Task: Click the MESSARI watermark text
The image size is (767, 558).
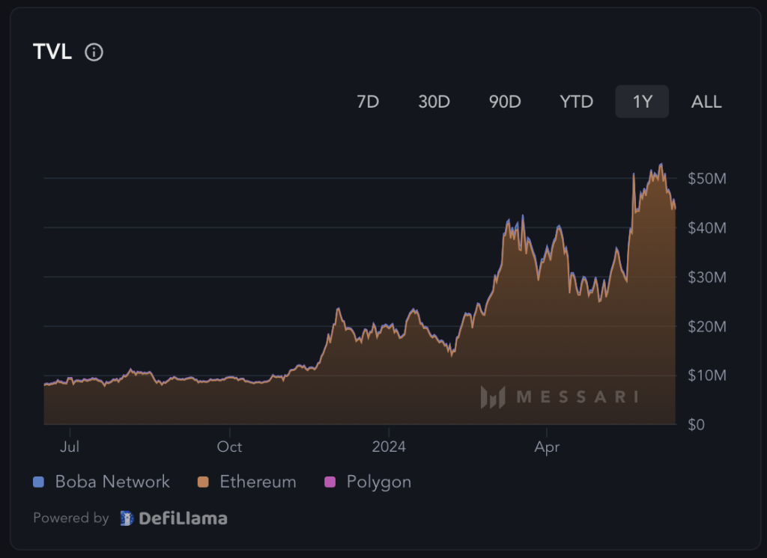Action: [x=577, y=396]
